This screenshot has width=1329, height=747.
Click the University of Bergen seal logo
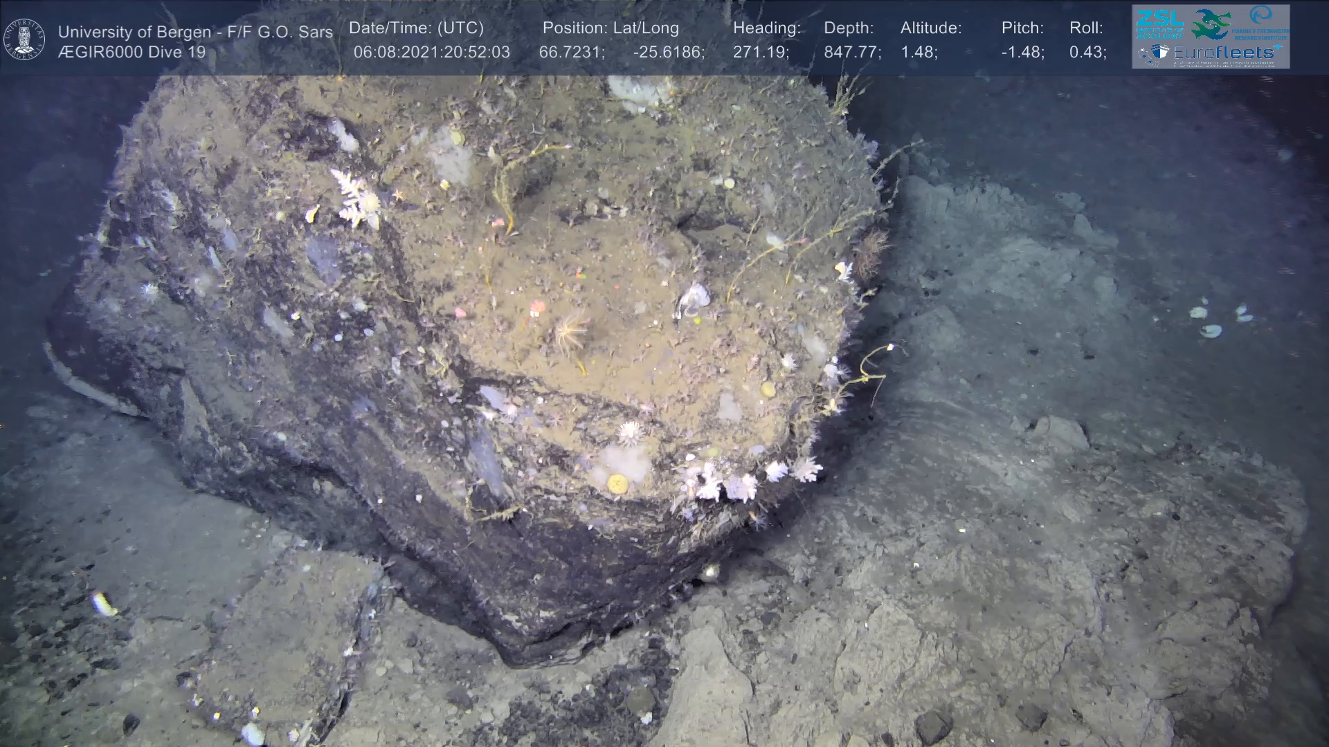[x=25, y=39]
